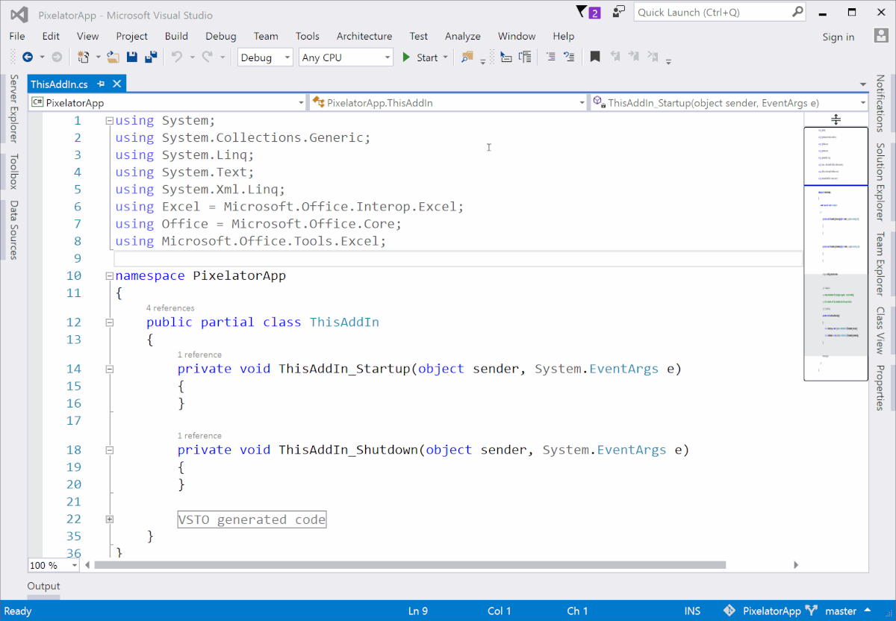Click the Open File folder icon

point(113,57)
